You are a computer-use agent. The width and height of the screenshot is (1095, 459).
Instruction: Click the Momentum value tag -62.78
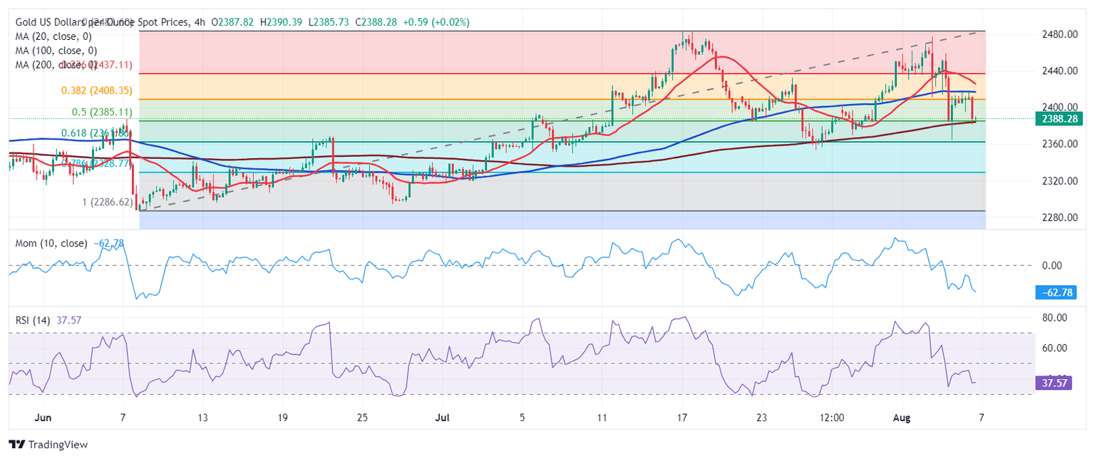pos(1061,292)
